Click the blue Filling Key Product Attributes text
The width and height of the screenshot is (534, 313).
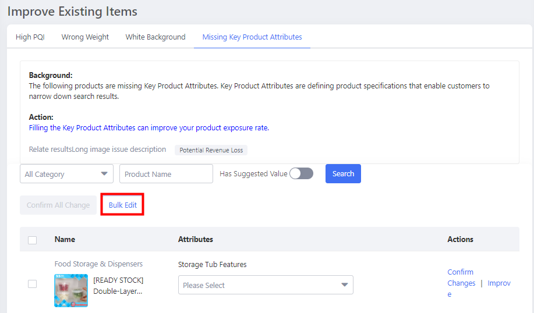(x=148, y=128)
